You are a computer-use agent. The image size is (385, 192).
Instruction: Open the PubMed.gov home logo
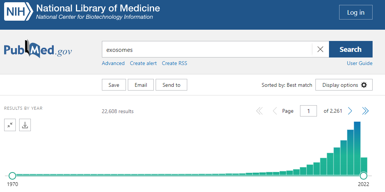tap(38, 50)
